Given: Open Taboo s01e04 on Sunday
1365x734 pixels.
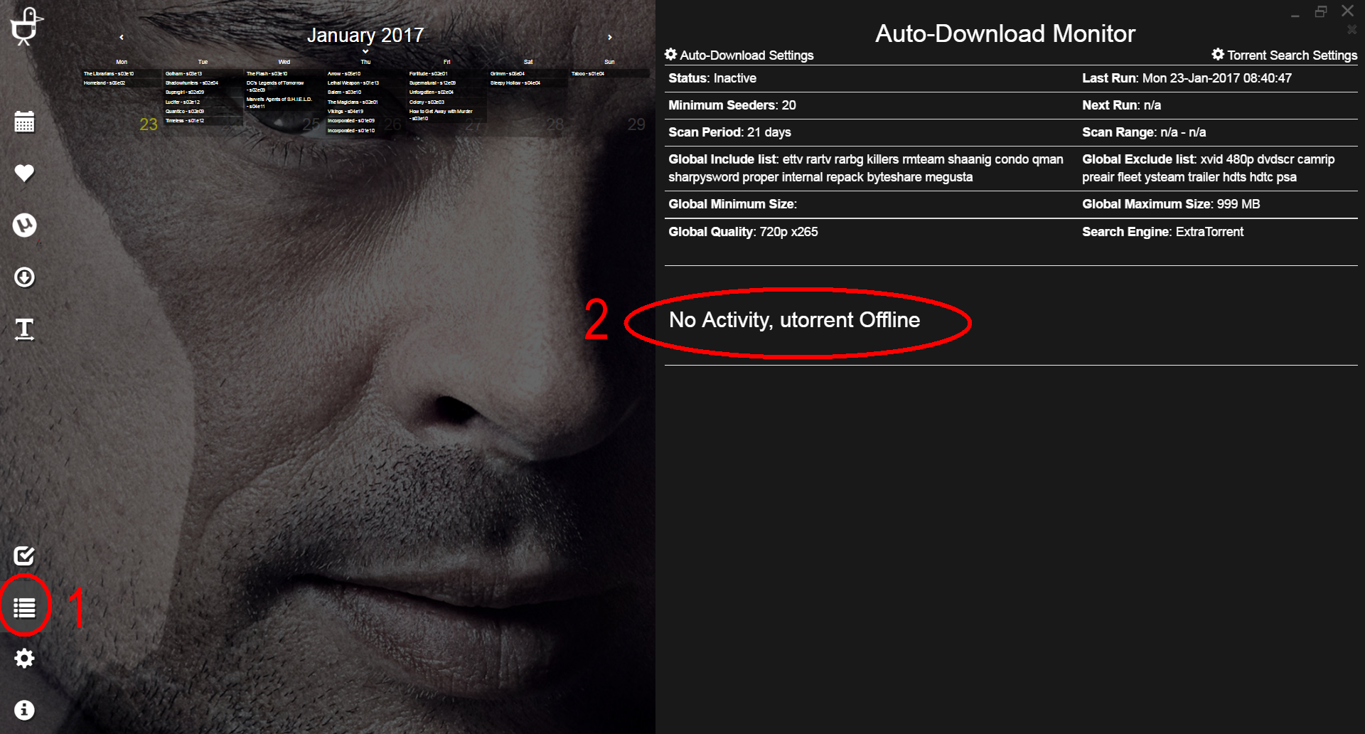Looking at the screenshot, I should point(588,73).
